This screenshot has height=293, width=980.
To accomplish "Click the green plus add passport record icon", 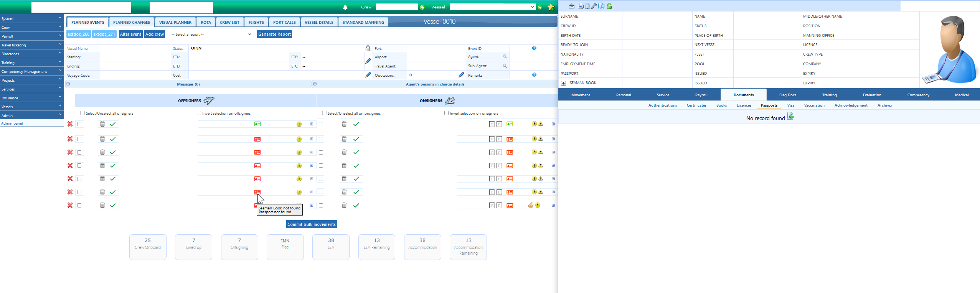I will [790, 117].
